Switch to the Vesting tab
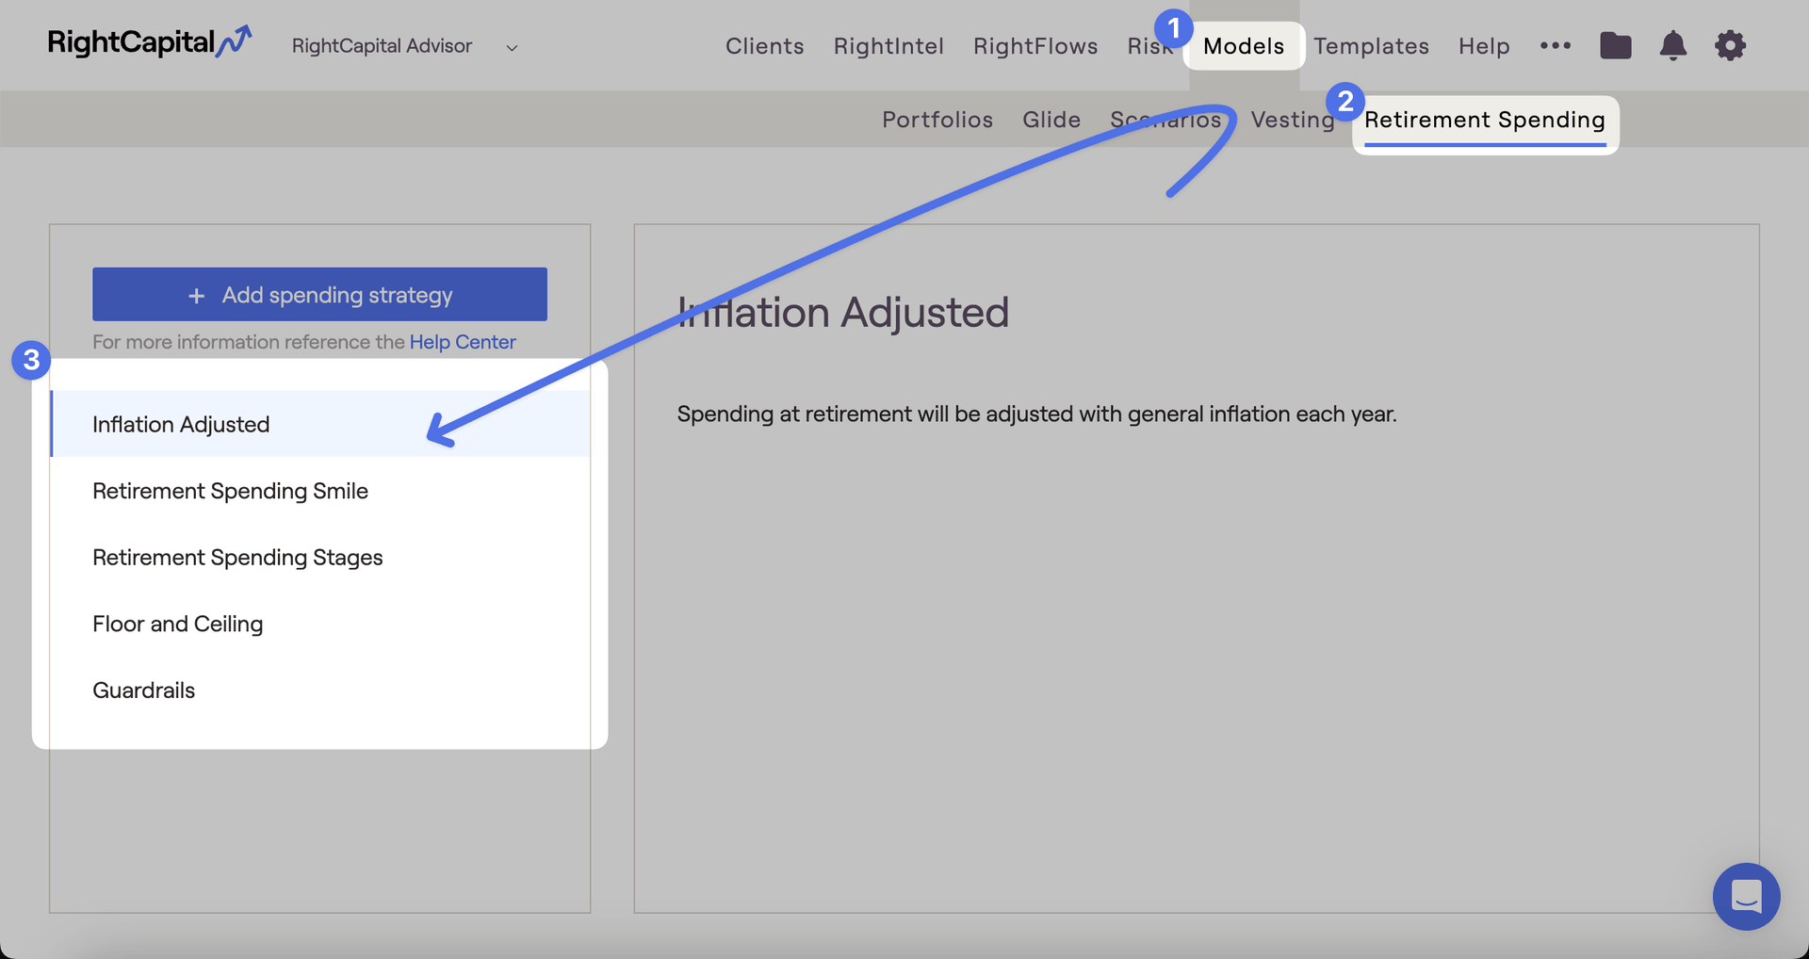Viewport: 1809px width, 959px height. tap(1293, 120)
